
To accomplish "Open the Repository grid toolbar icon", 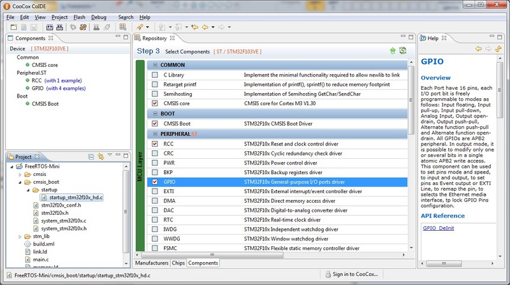I will tap(122, 27).
